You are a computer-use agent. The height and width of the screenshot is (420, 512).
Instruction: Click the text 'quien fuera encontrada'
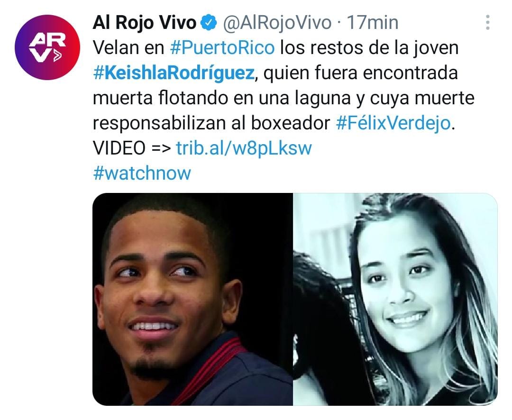click(x=360, y=73)
